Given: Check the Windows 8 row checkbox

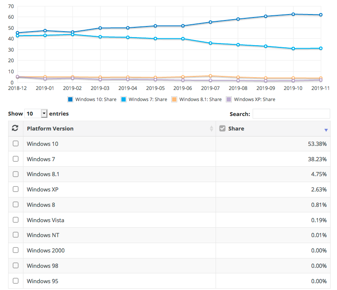Looking at the screenshot, I should coord(15,204).
